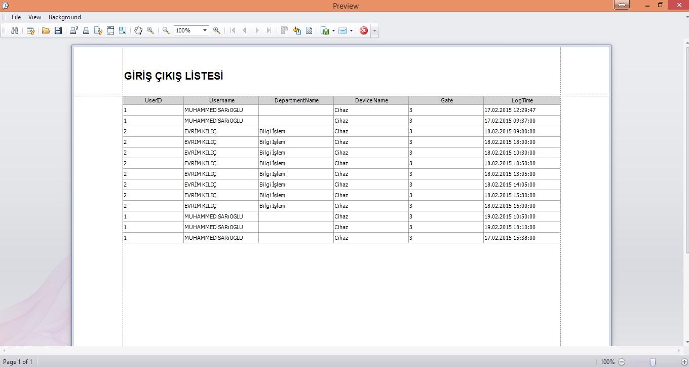Click the DepartmentName column header
Screen dimensions: 689x367
click(x=296, y=100)
